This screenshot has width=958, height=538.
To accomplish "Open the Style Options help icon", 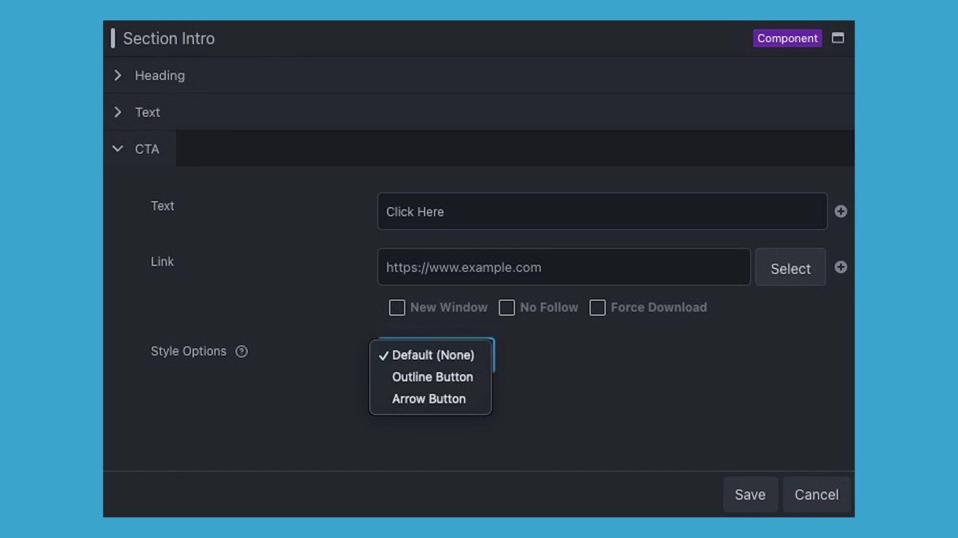I will coord(241,352).
